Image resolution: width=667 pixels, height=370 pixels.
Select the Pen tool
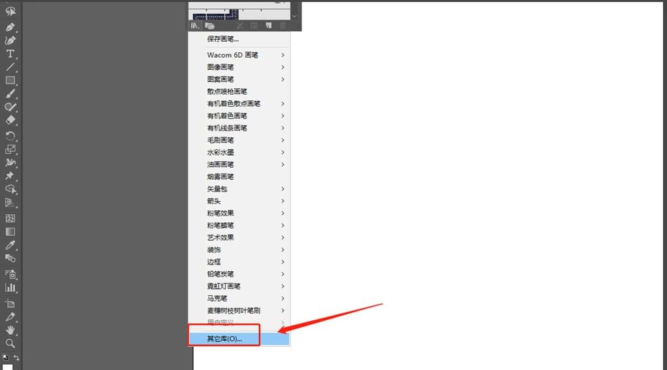[10, 27]
